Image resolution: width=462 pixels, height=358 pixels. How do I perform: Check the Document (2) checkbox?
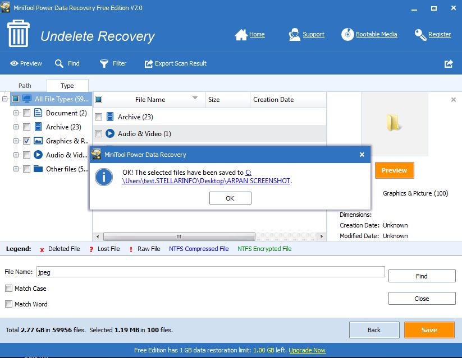tap(26, 113)
